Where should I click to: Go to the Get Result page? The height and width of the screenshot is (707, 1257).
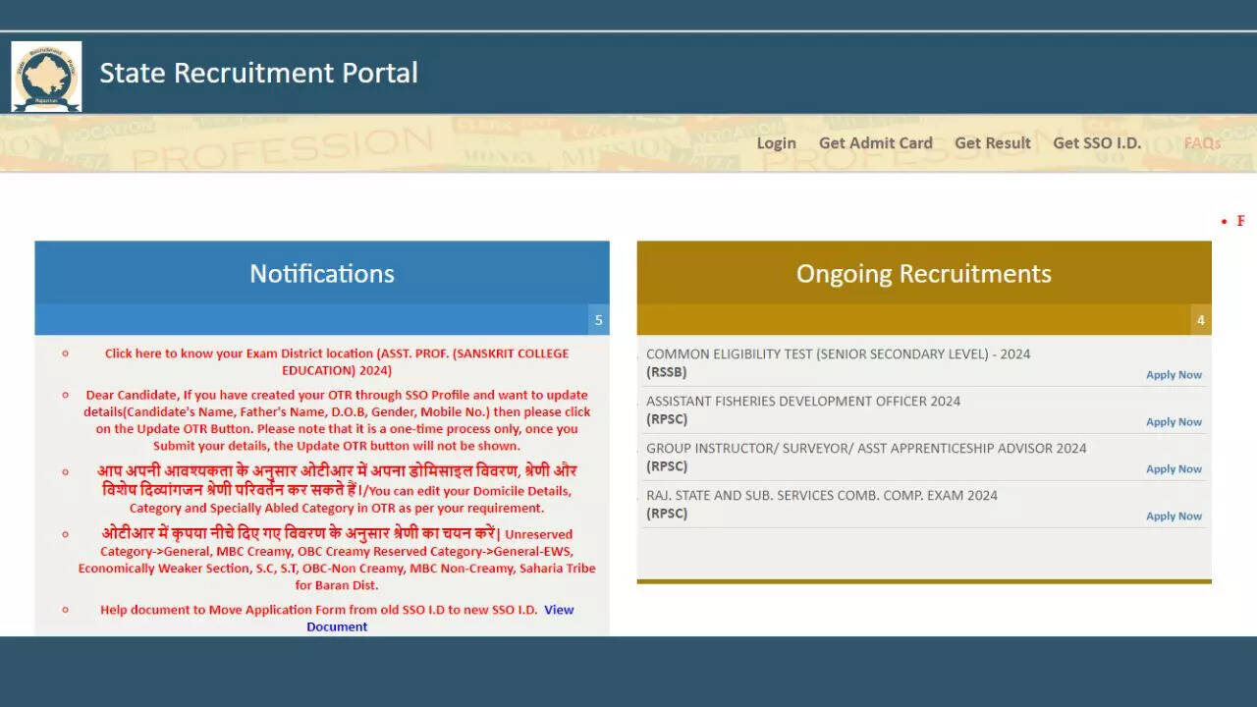pyautogui.click(x=992, y=143)
